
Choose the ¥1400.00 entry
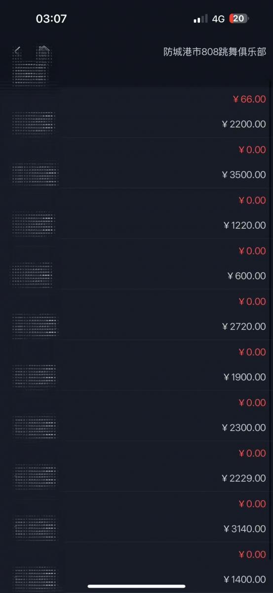[136, 567]
